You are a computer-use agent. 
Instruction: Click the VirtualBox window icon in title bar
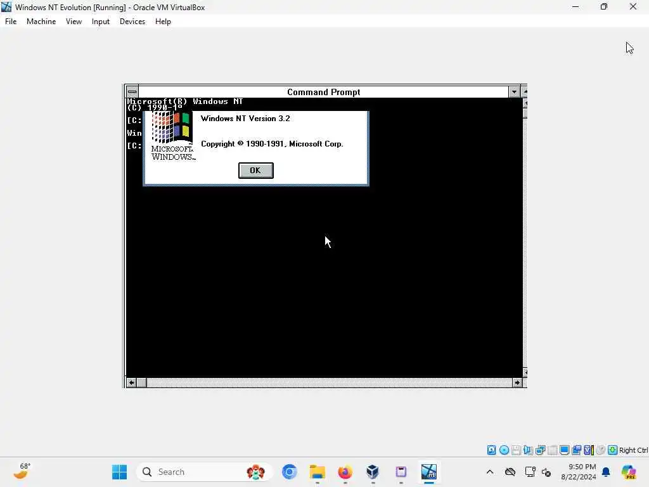6,7
